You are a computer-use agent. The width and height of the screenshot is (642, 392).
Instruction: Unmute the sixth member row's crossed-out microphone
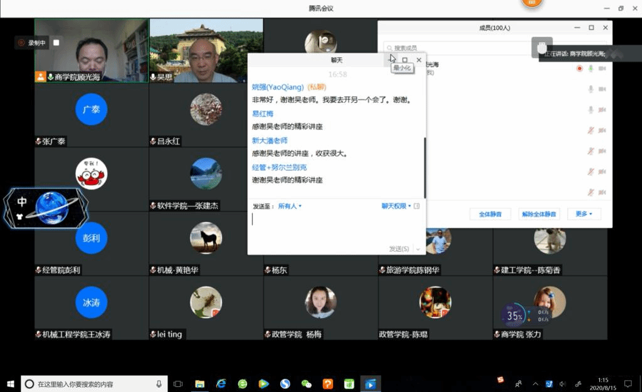coord(591,172)
